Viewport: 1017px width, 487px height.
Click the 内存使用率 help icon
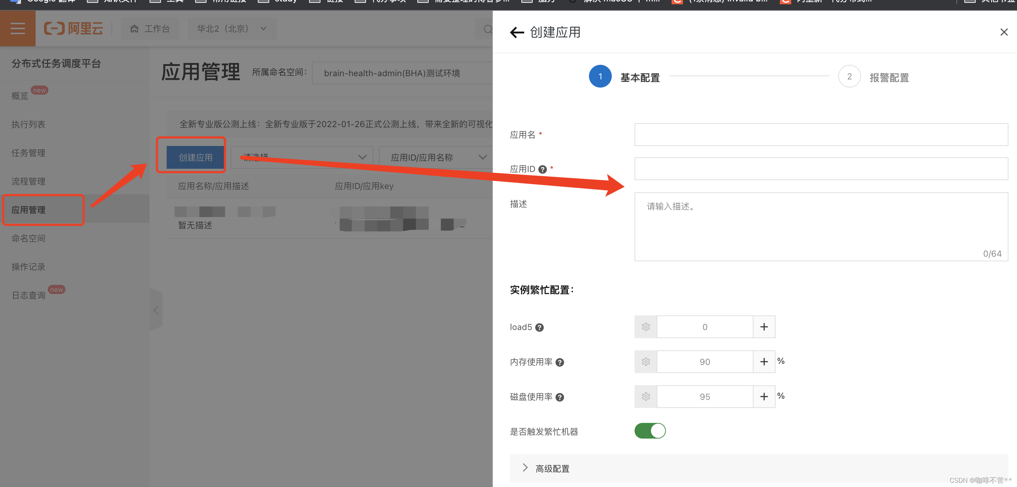point(559,362)
